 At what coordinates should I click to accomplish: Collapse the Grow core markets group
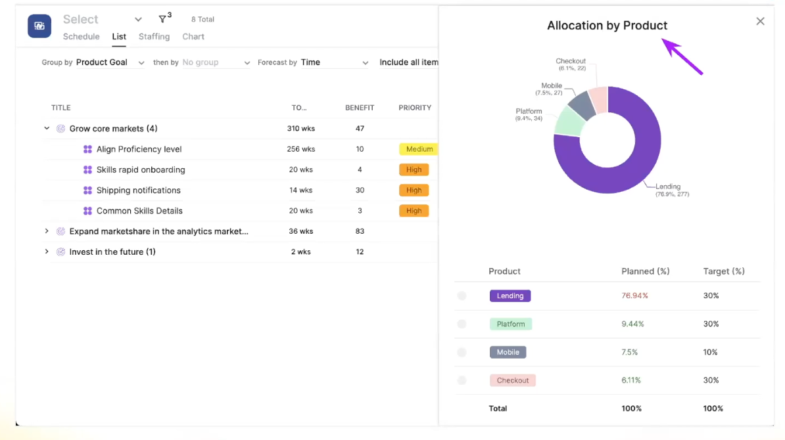(47, 129)
